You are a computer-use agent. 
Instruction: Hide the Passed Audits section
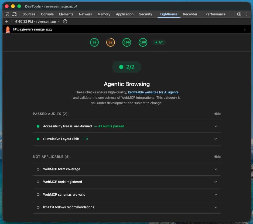click(x=217, y=114)
